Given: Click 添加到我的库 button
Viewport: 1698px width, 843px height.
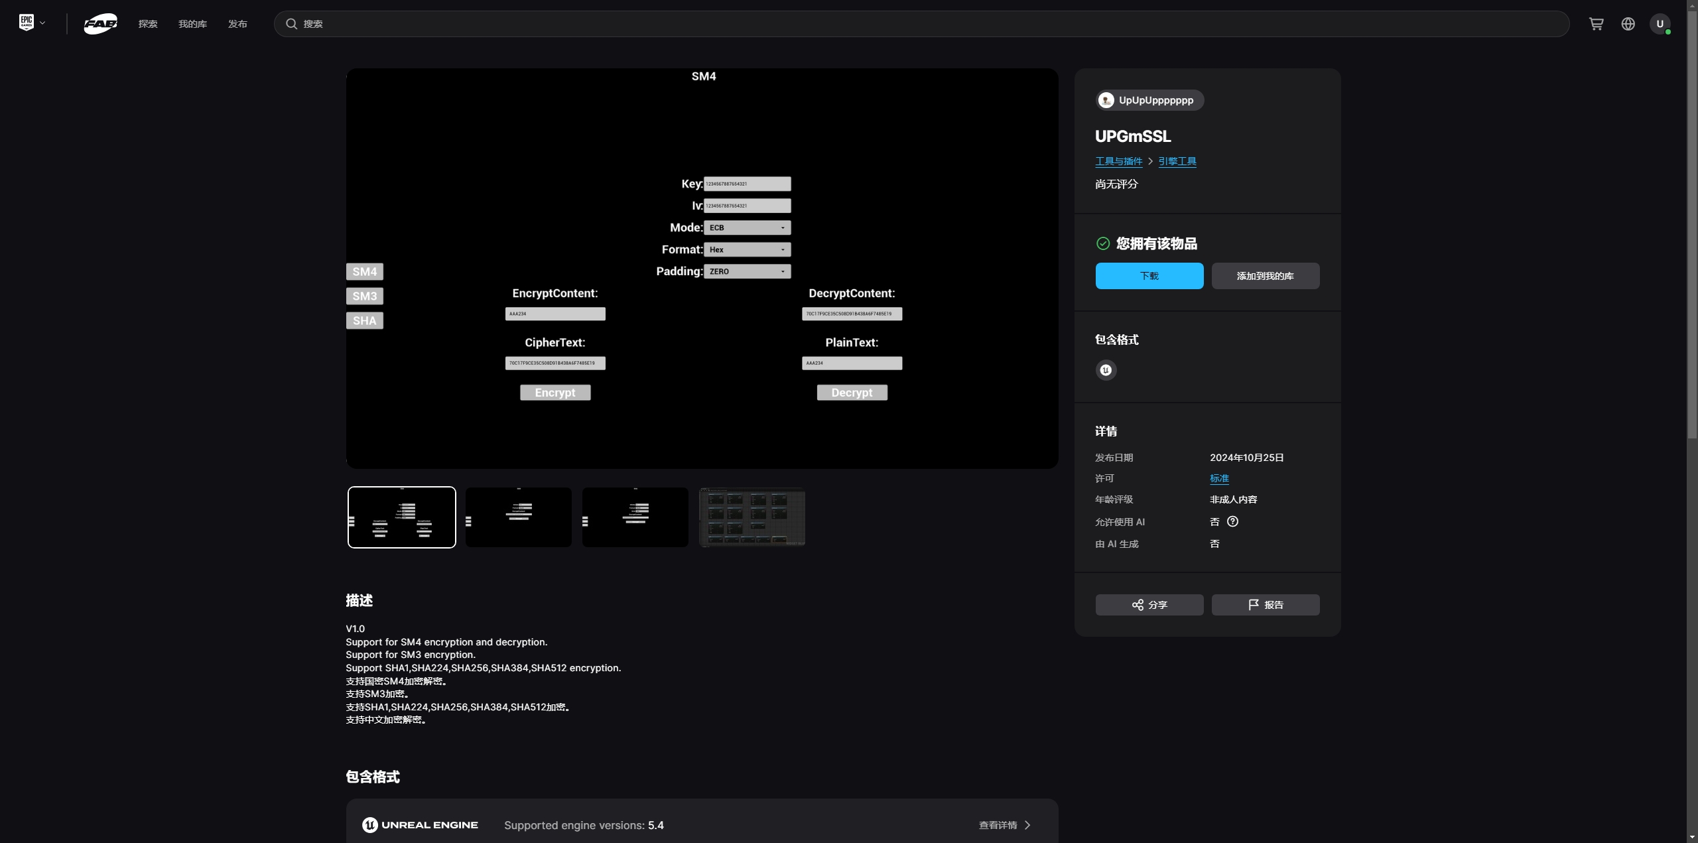Looking at the screenshot, I should click(x=1265, y=276).
